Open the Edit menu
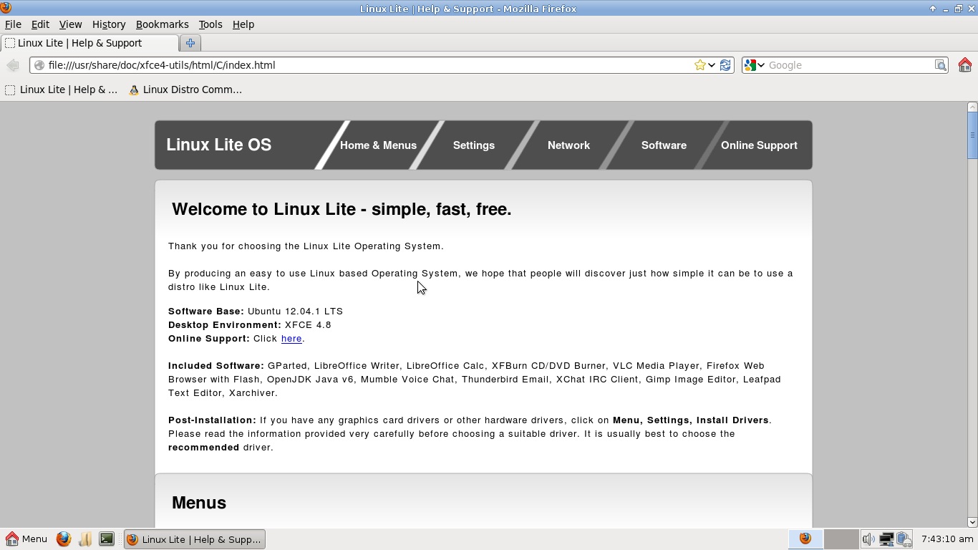Viewport: 978px width, 550px height. coord(40,24)
